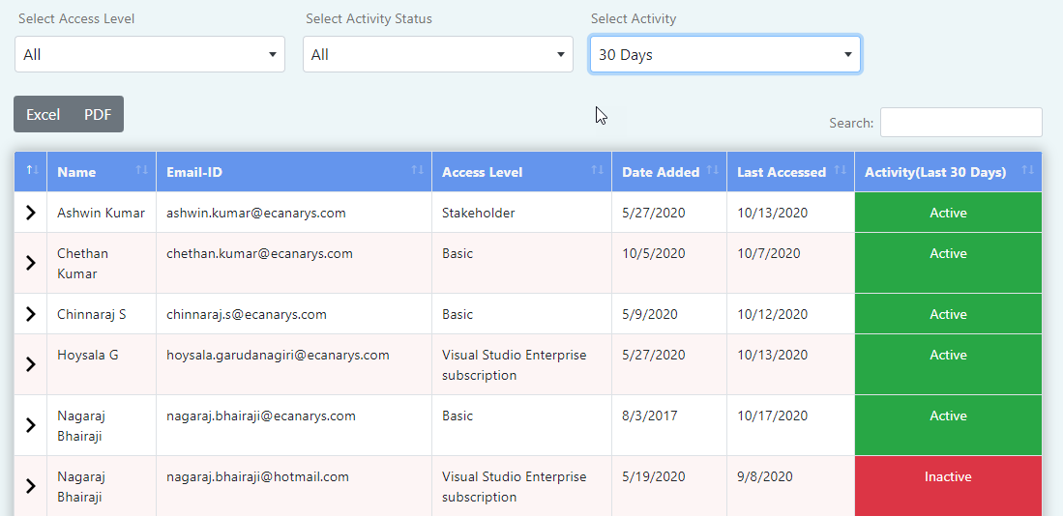Open Select Access Level dropdown
The image size is (1063, 516).
tap(150, 54)
